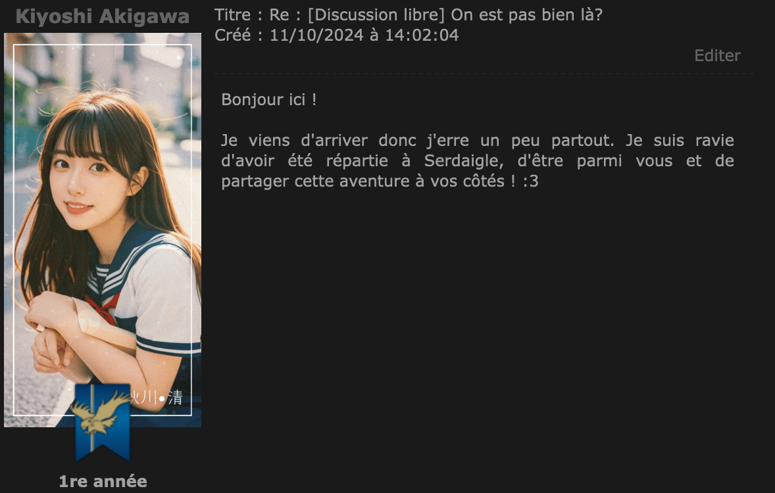Image resolution: width=775 pixels, height=493 pixels.
Task: Click the dashed separator under Editer
Action: coord(484,74)
